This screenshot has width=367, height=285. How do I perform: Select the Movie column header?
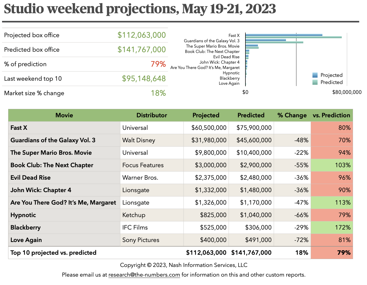pyautogui.click(x=64, y=115)
